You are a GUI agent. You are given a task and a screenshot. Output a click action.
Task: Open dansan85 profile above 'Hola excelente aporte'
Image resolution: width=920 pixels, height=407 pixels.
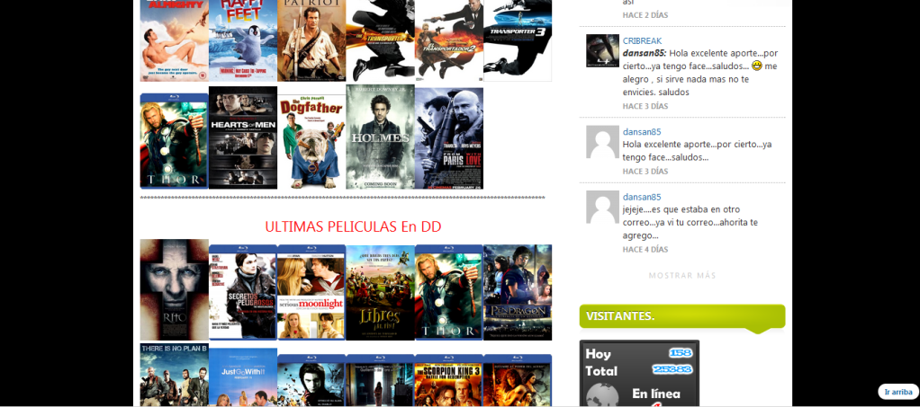click(x=642, y=132)
